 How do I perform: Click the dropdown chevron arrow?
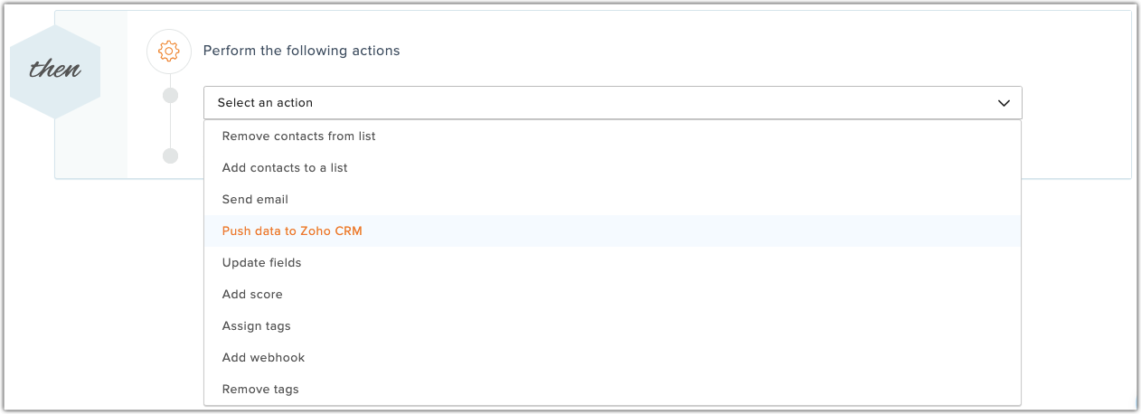1004,103
